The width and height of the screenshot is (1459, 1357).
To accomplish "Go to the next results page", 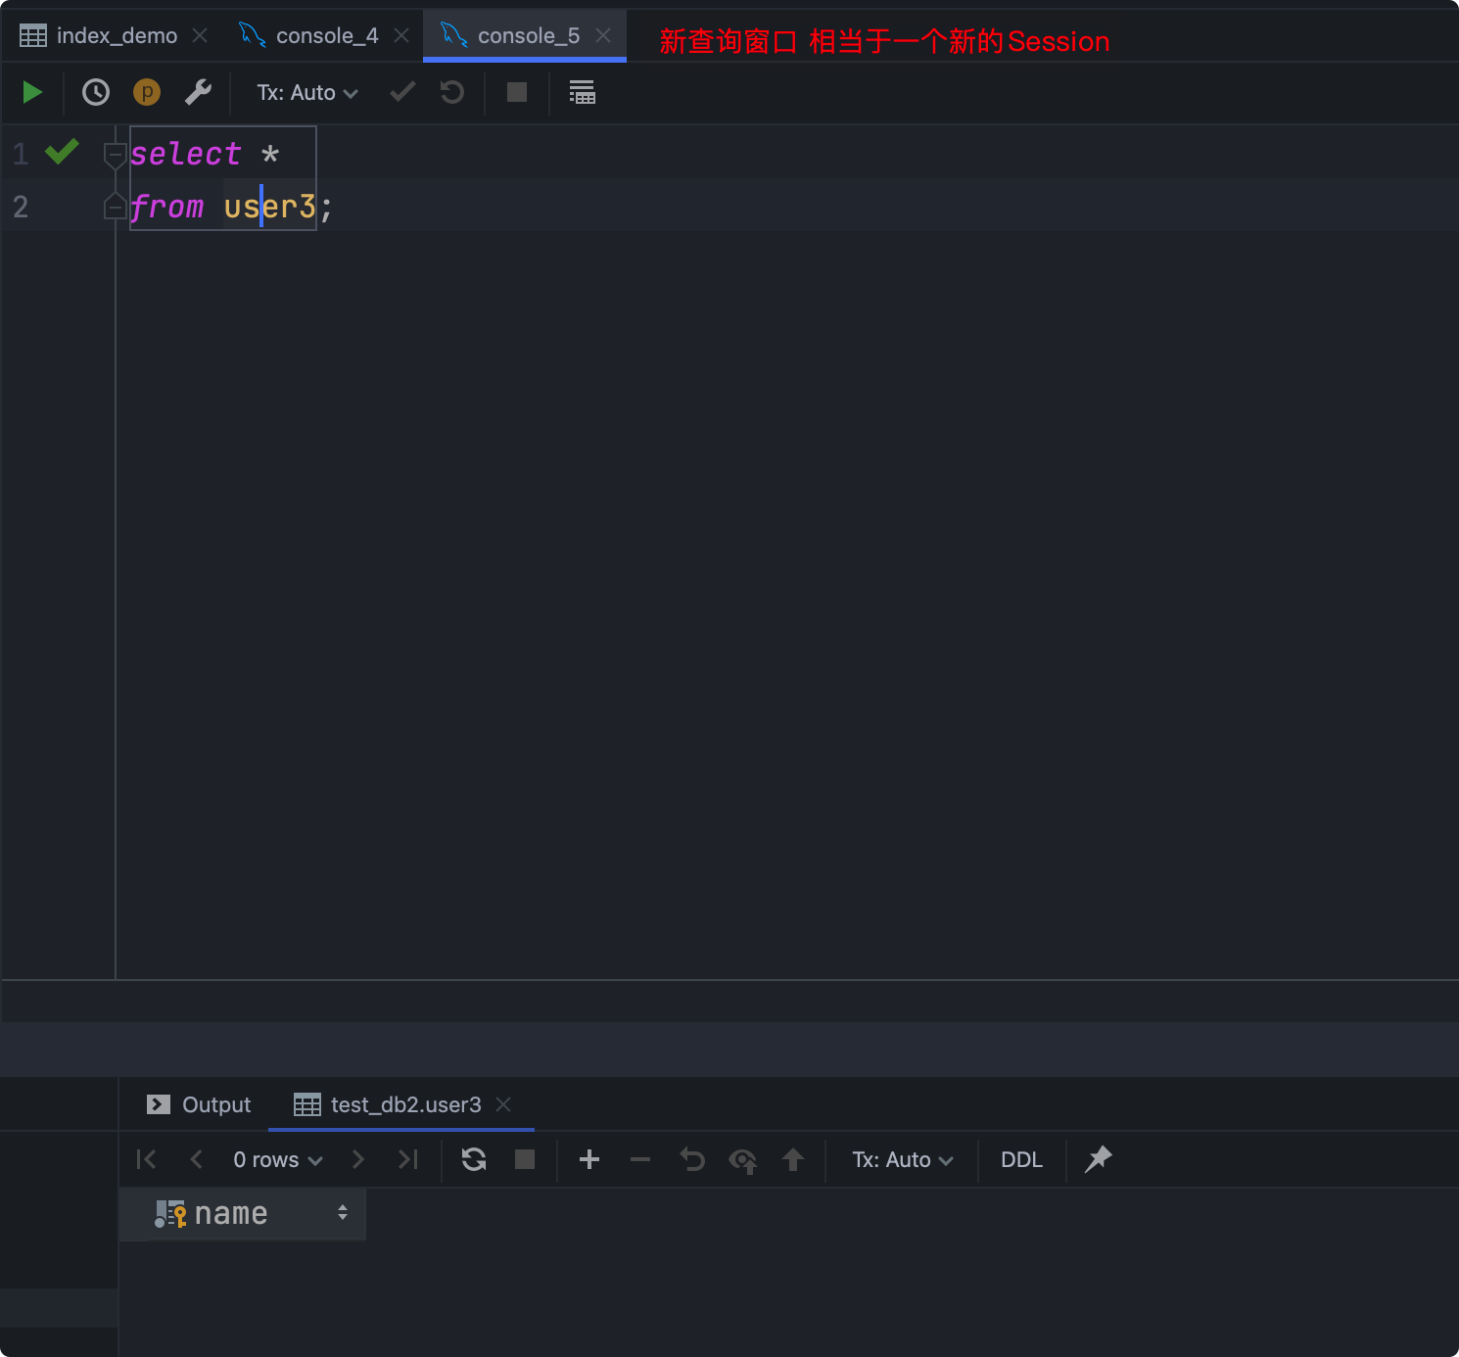I will click(358, 1159).
